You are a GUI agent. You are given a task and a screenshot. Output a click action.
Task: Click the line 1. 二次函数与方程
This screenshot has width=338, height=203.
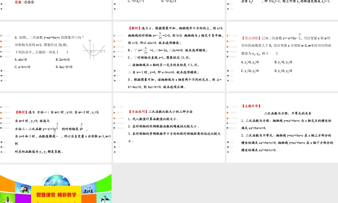point(286,120)
